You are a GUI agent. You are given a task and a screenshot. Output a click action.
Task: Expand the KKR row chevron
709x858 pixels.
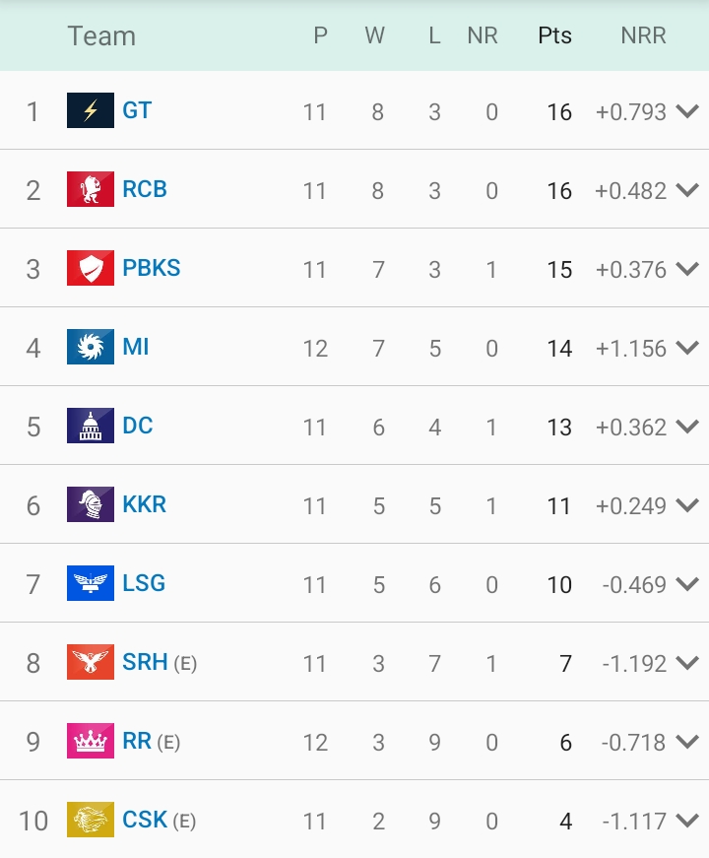687,505
